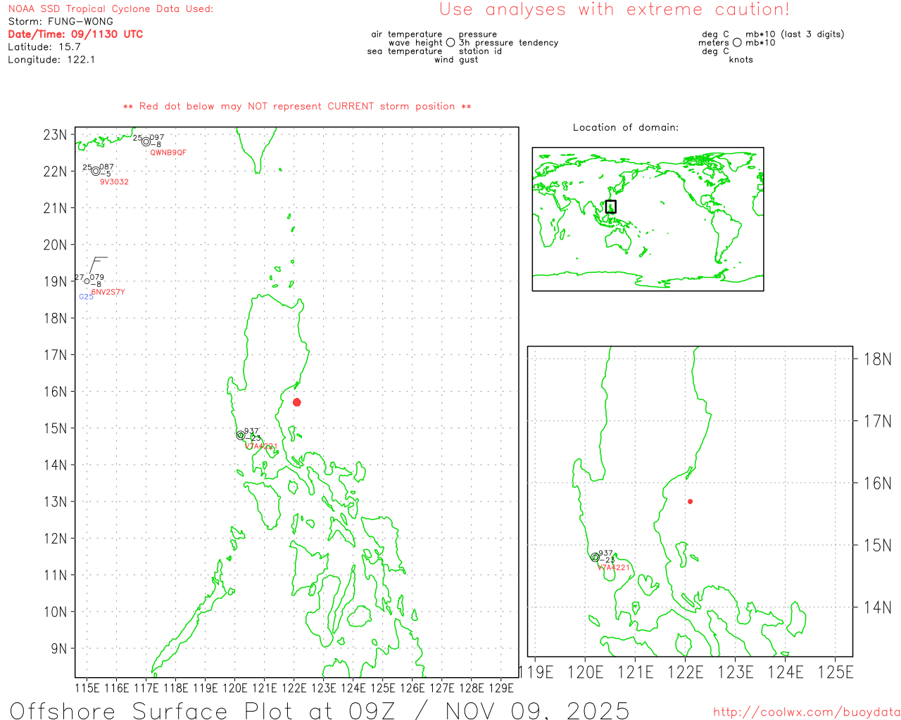
Task: Click the world locator map thumbnail
Action: (x=648, y=219)
